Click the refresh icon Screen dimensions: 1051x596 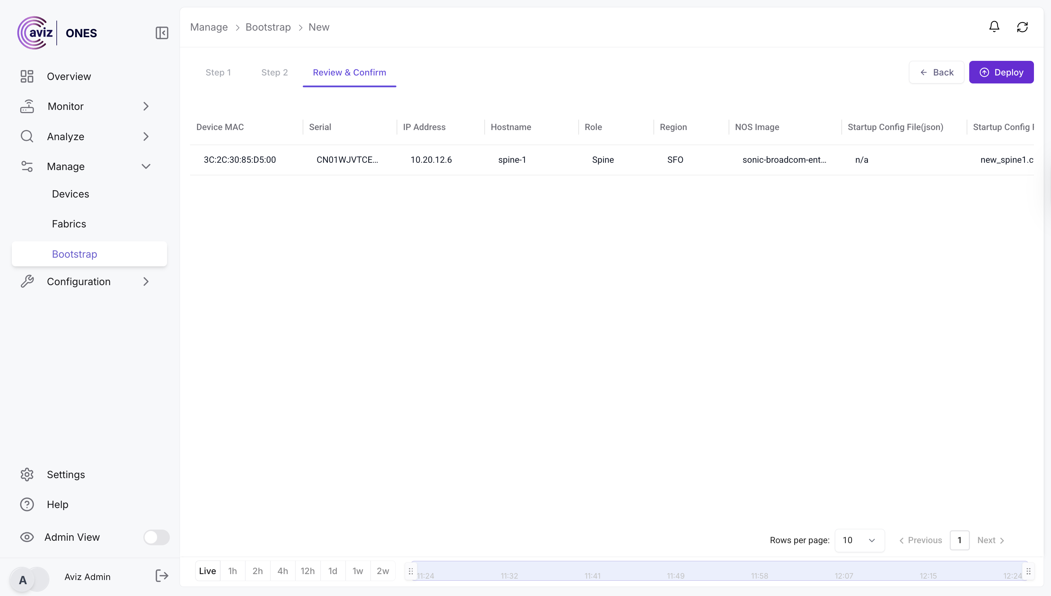pos(1022,27)
